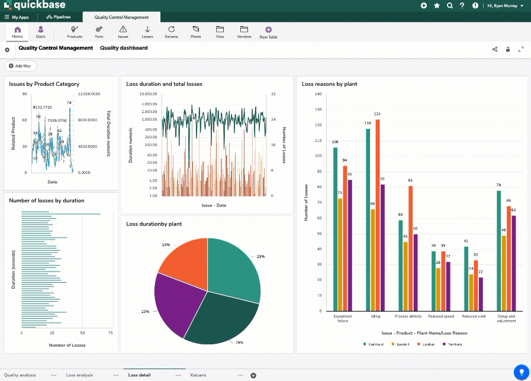The image size is (531, 381).
Task: Open Loss detail tab options menu
Action: (178, 375)
